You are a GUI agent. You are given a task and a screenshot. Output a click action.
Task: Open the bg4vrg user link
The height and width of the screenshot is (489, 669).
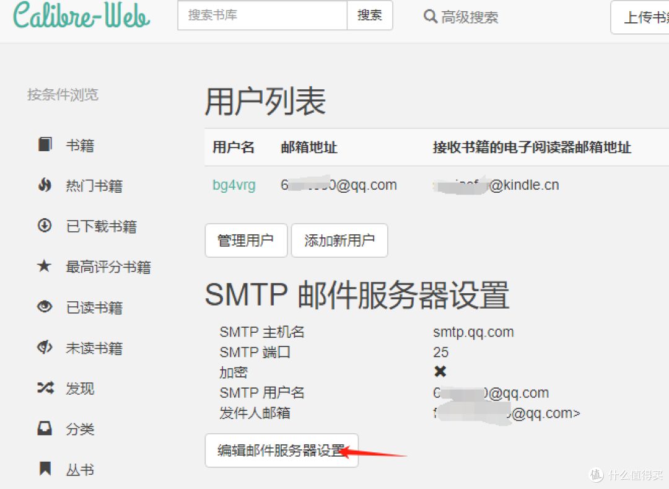click(234, 185)
